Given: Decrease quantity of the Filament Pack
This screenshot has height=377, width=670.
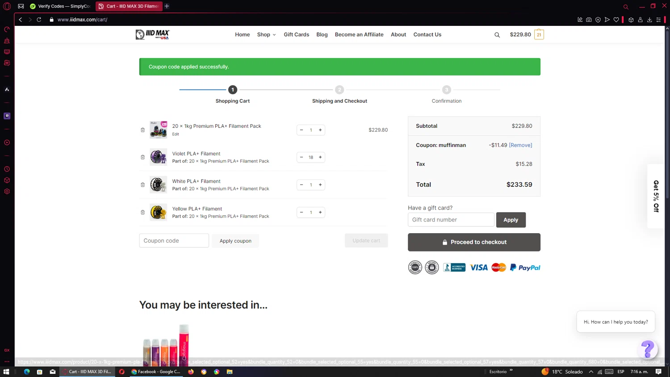Looking at the screenshot, I should 301,130.
